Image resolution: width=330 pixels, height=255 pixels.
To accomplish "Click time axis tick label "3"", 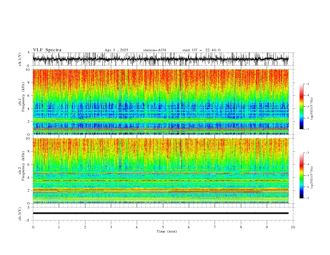I will pos(111,227).
